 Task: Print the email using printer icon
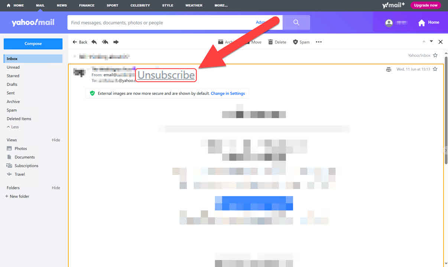coord(389,69)
